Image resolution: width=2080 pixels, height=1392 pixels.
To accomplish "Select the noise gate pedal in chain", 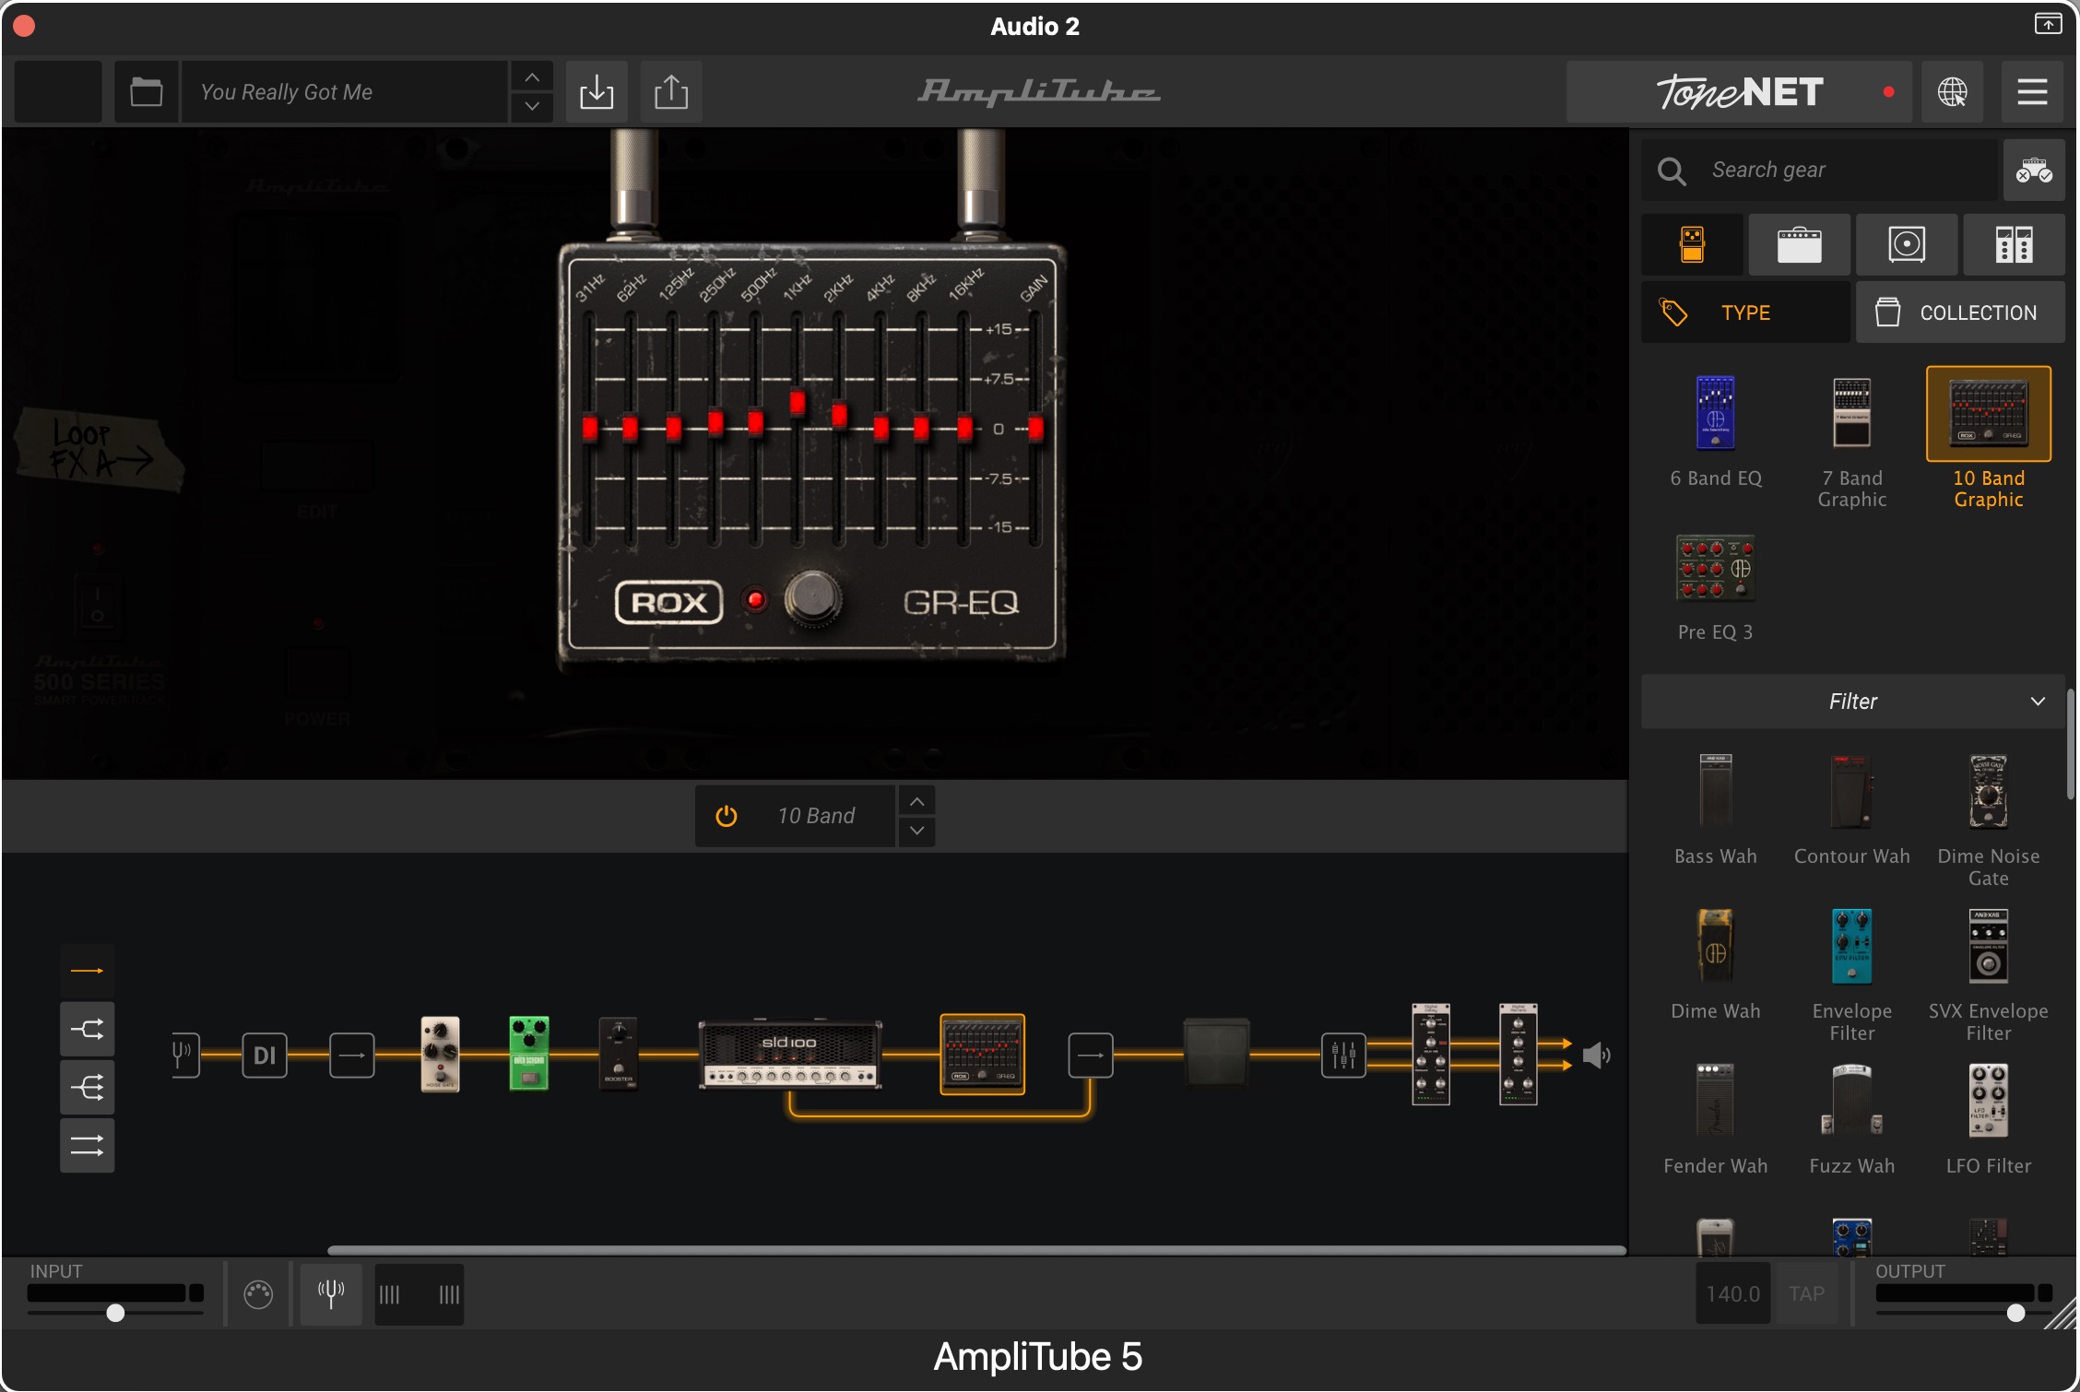I will coord(440,1055).
